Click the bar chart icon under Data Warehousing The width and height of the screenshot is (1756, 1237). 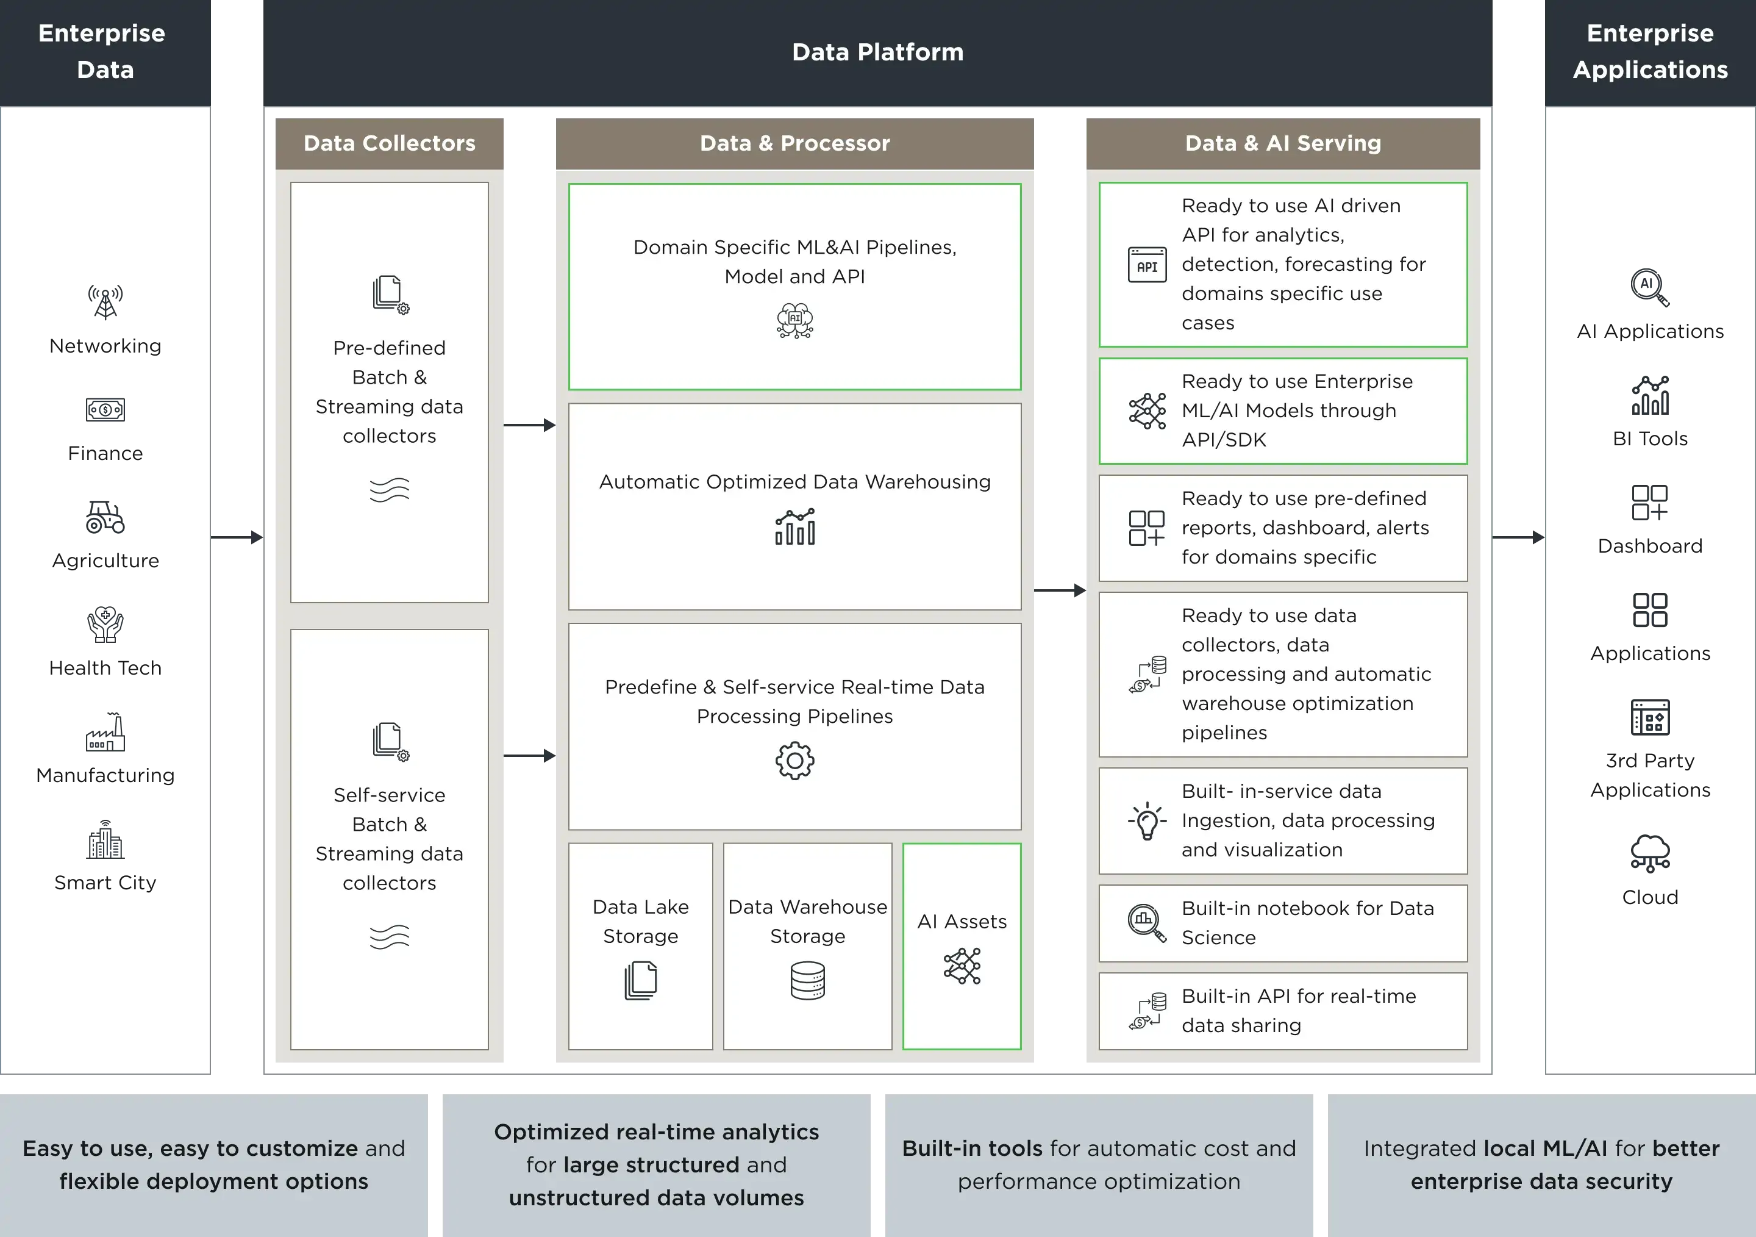click(x=794, y=527)
